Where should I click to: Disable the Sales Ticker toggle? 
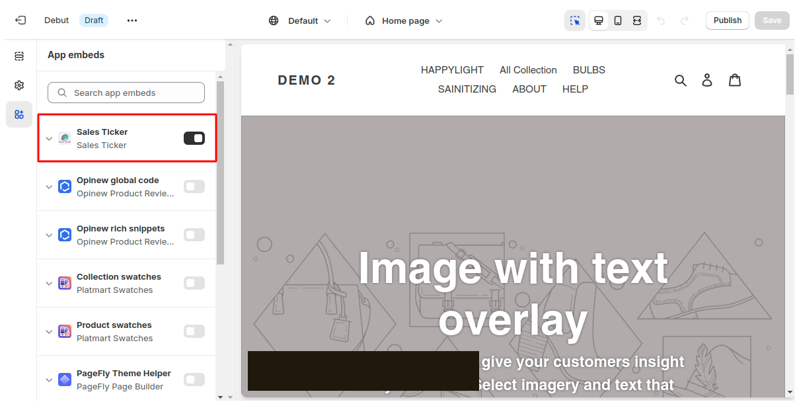click(194, 138)
